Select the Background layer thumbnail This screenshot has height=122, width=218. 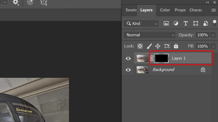click(x=142, y=70)
